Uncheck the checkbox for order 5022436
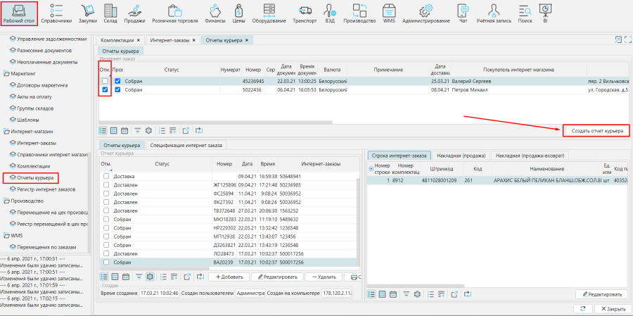Image resolution: width=633 pixels, height=316 pixels. [x=105, y=90]
